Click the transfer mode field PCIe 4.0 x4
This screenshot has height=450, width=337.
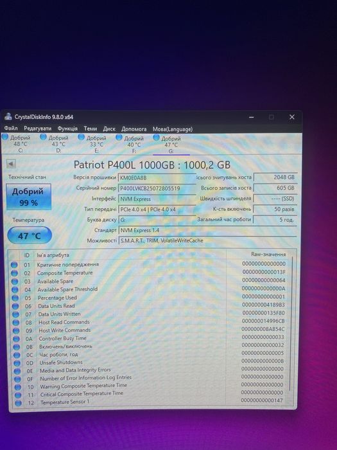pyautogui.click(x=157, y=210)
